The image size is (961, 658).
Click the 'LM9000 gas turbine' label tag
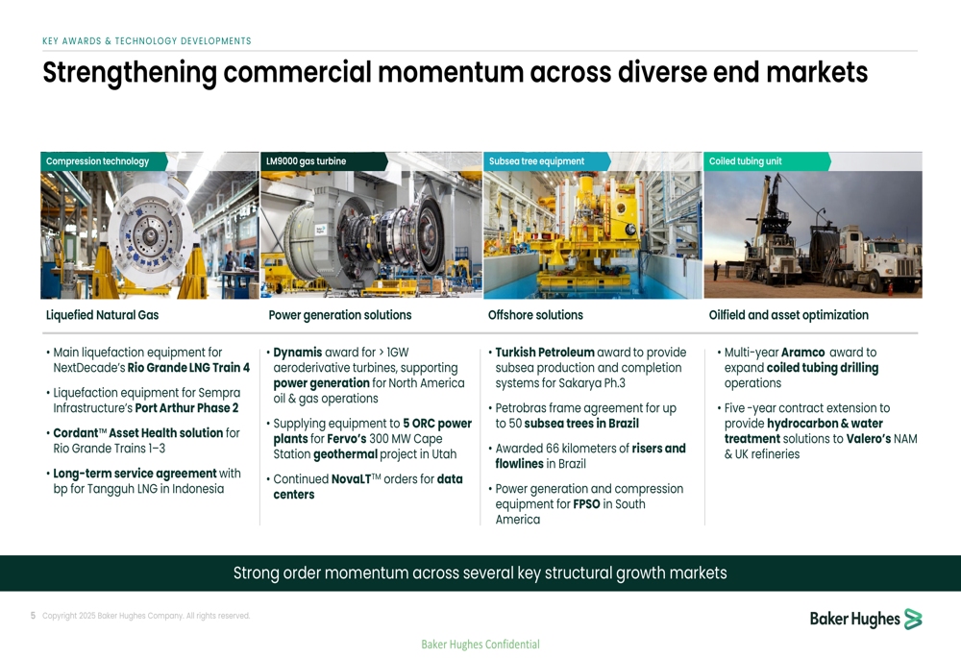click(307, 161)
